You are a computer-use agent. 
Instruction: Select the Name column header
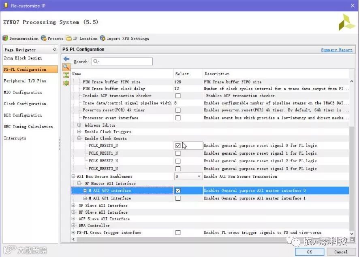pos(122,74)
